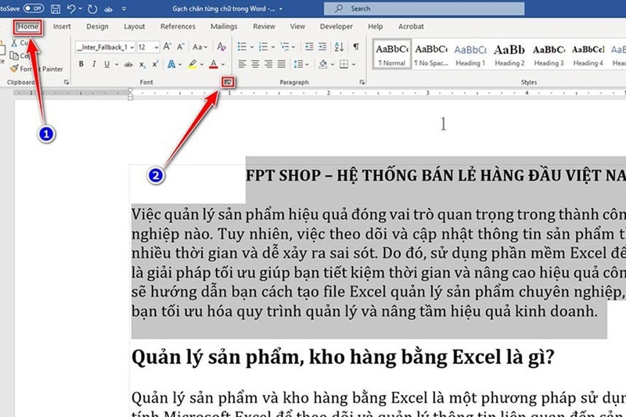This screenshot has height=417, width=626.
Task: Click Align Left icon
Action: point(242,64)
